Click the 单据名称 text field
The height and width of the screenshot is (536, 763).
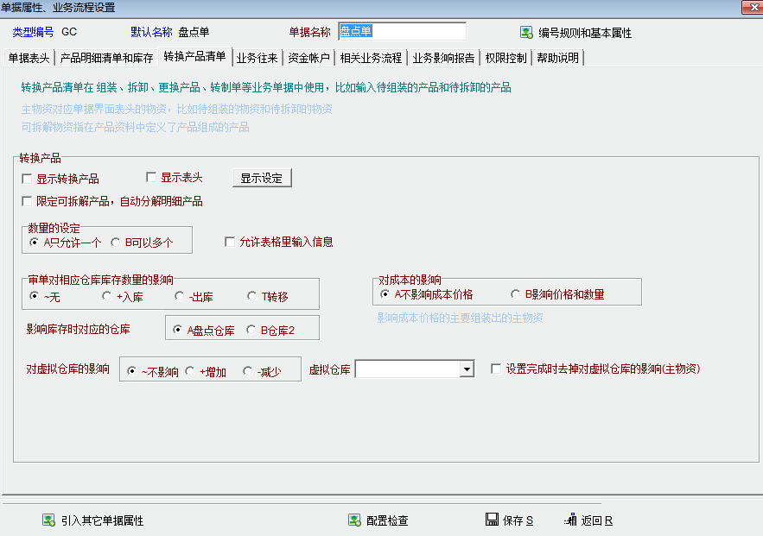pyautogui.click(x=402, y=32)
